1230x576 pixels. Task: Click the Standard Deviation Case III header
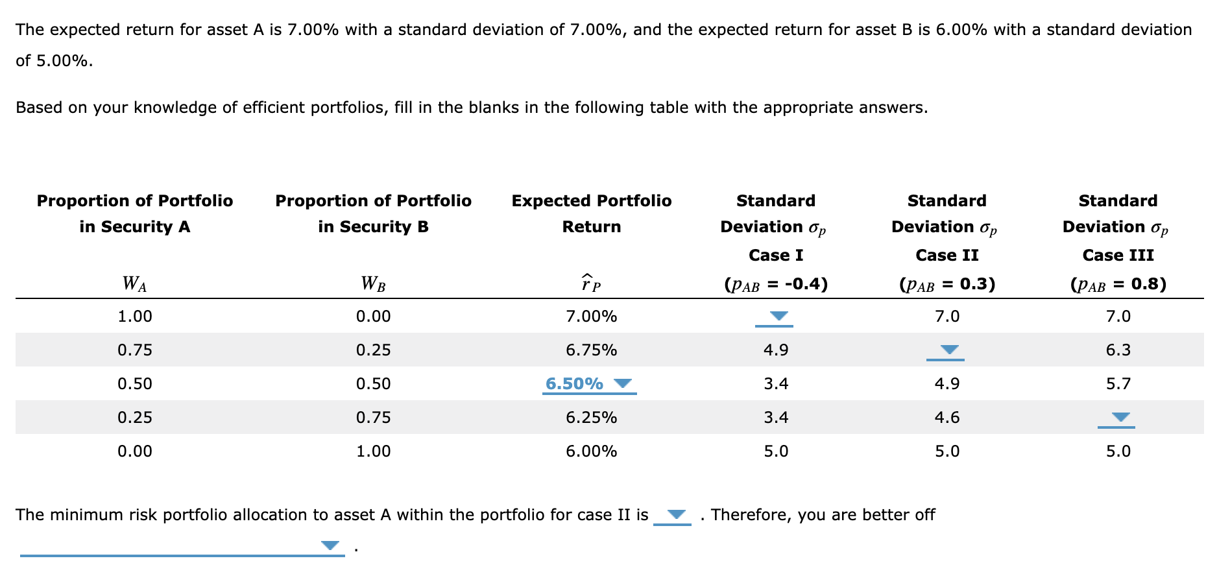1118,227
